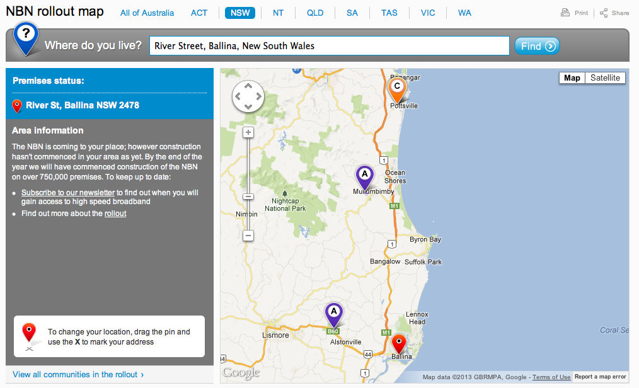Viewport: 639px width, 388px height.
Task: Click the Area information heading
Action: [x=48, y=130]
